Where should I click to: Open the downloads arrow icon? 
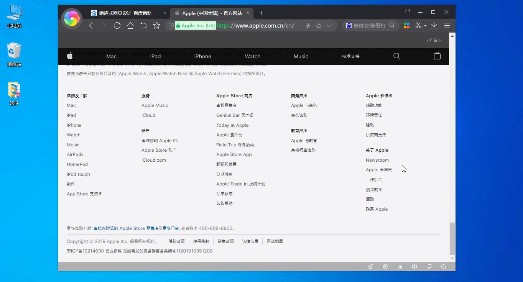pos(434,26)
